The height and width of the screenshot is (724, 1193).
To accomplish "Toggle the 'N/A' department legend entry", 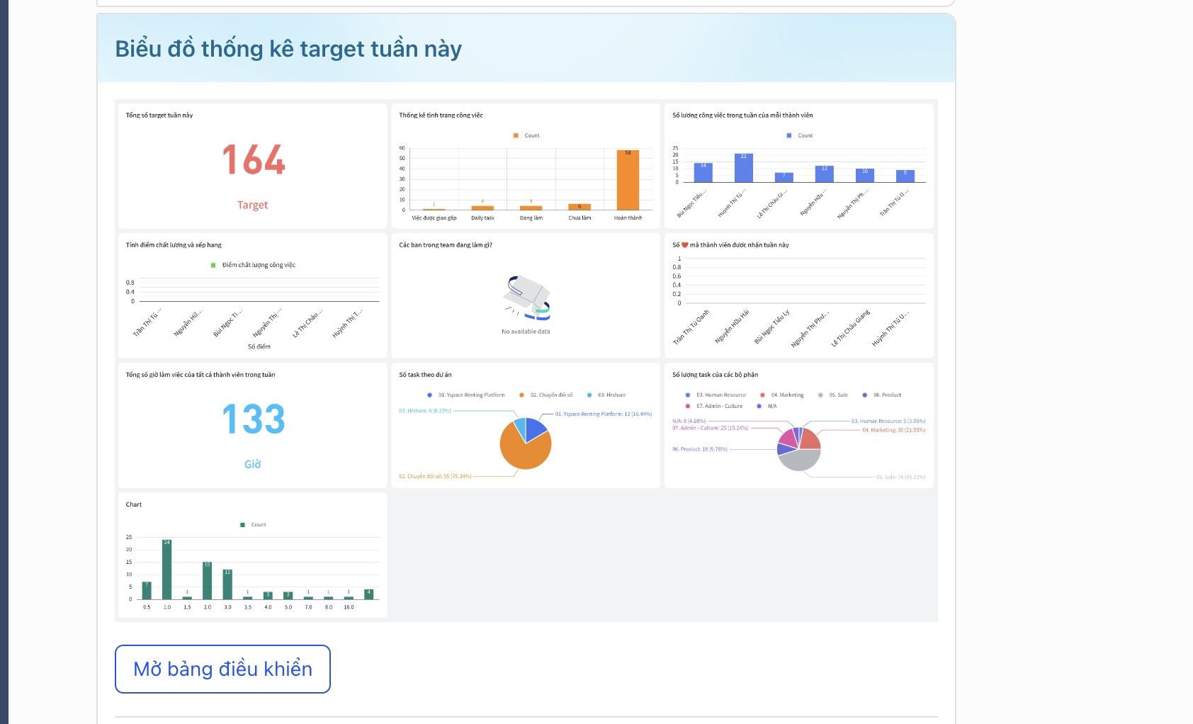I will pos(767,407).
